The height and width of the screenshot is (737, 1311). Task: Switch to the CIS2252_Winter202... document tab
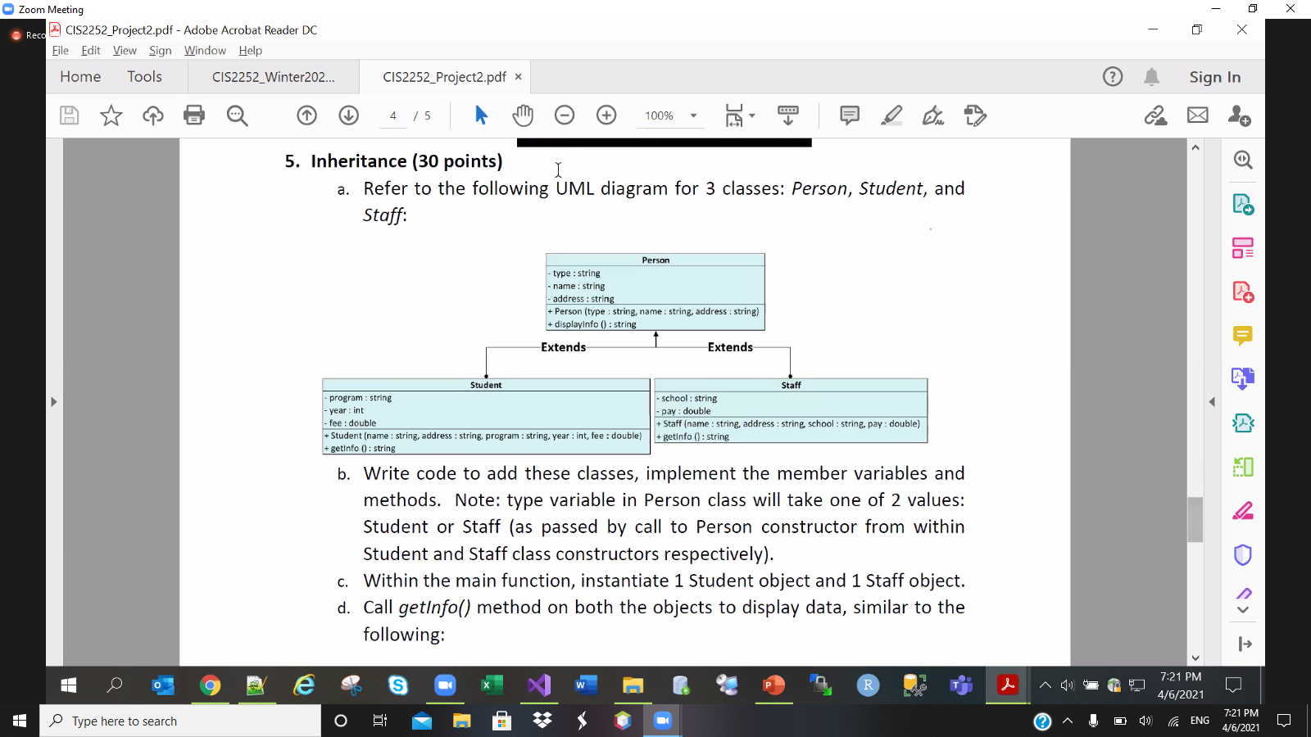click(273, 76)
